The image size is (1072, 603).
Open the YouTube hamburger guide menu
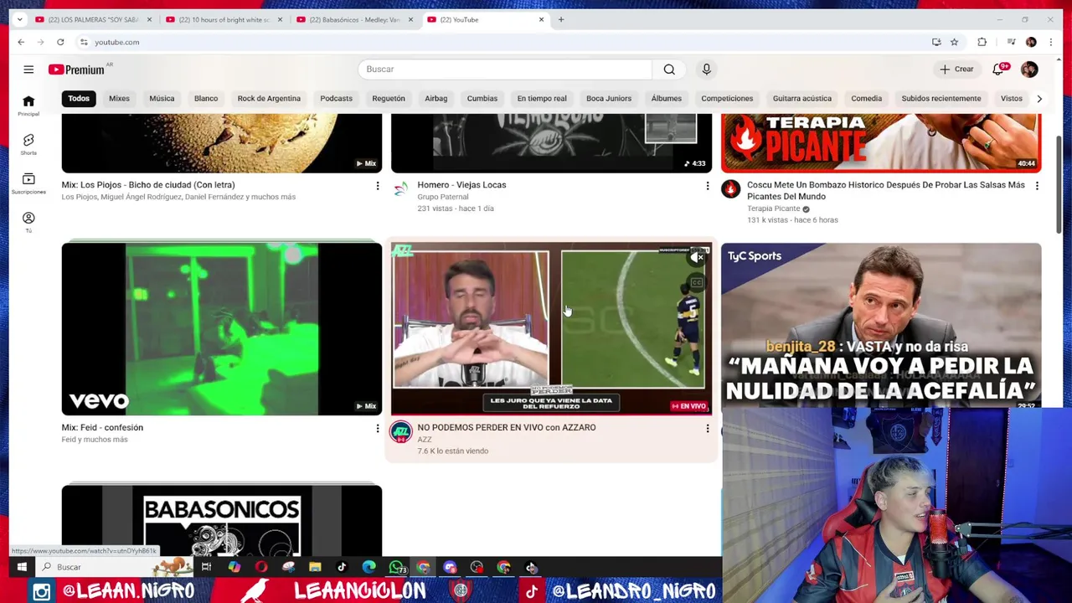28,70
